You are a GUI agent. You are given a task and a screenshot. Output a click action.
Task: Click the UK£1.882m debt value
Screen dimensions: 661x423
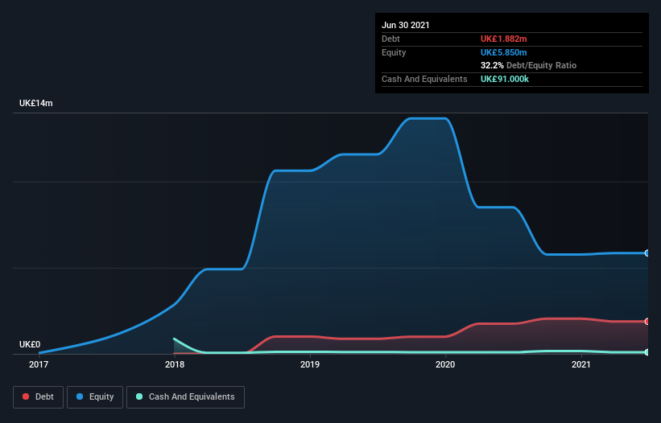[x=504, y=39]
